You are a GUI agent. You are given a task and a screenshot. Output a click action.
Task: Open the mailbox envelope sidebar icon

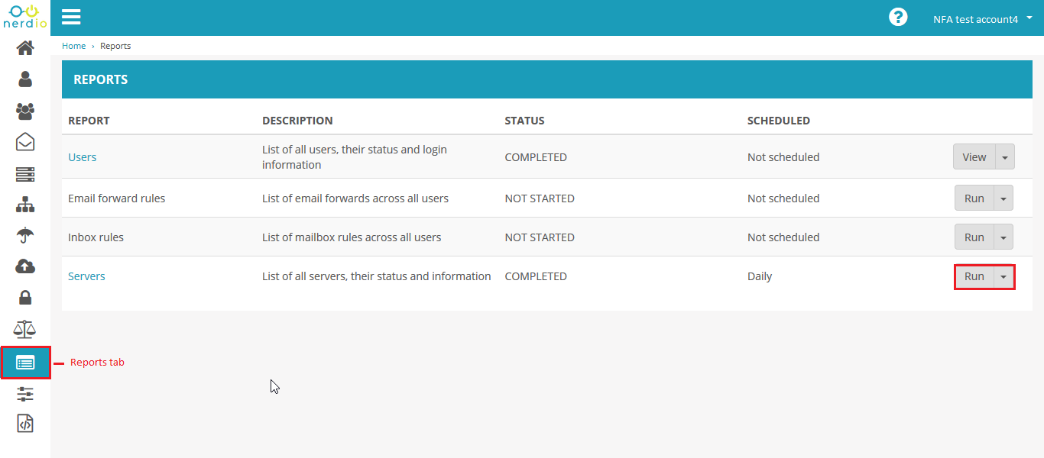(25, 142)
